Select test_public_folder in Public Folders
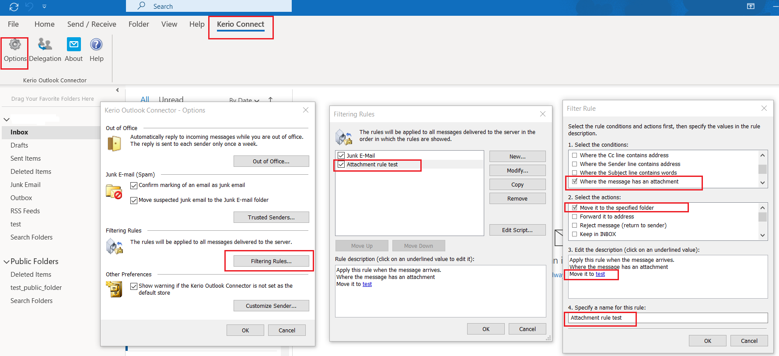 point(36,288)
